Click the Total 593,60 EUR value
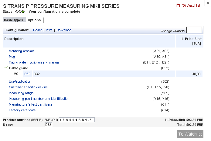211x141 pixels. point(190,125)
